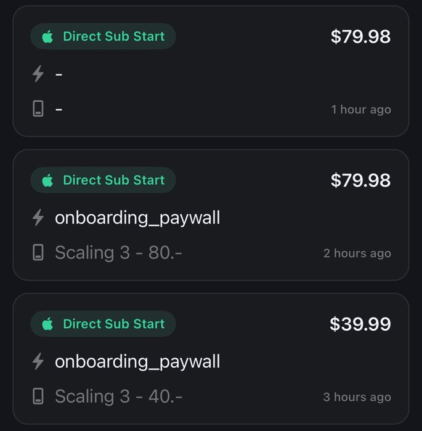Click phone icon in the top card
Screen dimensions: 422x431
pyautogui.click(x=38, y=110)
